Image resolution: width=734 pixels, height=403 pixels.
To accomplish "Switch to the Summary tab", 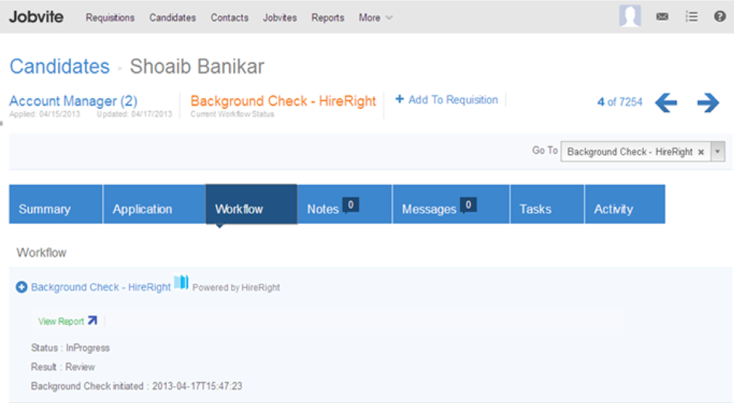I will 55,204.
